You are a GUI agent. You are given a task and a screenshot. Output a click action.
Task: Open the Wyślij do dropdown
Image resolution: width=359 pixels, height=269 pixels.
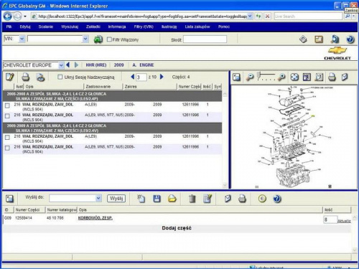click(98, 198)
